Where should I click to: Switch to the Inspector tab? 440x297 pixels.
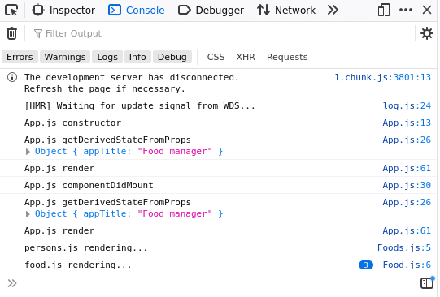click(x=63, y=11)
